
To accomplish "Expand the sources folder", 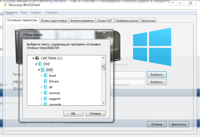I will coord(42,93).
